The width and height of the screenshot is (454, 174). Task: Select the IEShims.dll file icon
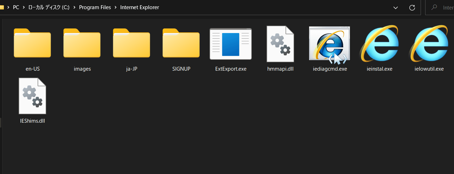point(32,96)
